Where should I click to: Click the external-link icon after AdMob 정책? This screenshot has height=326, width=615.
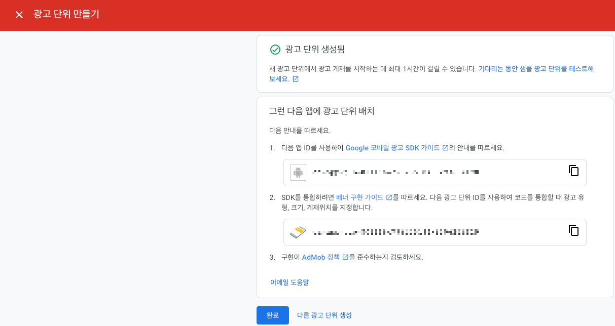coord(345,257)
